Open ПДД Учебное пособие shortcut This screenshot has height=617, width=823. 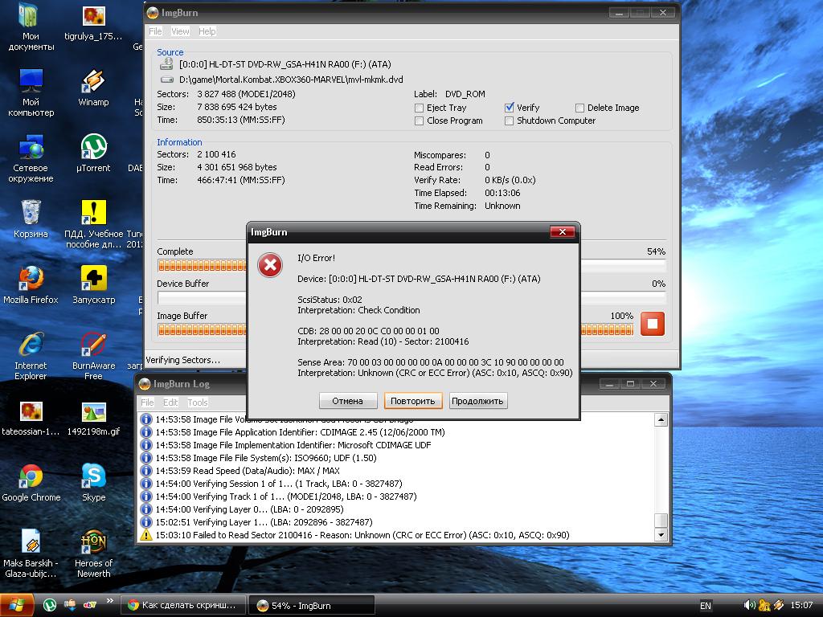93,225
